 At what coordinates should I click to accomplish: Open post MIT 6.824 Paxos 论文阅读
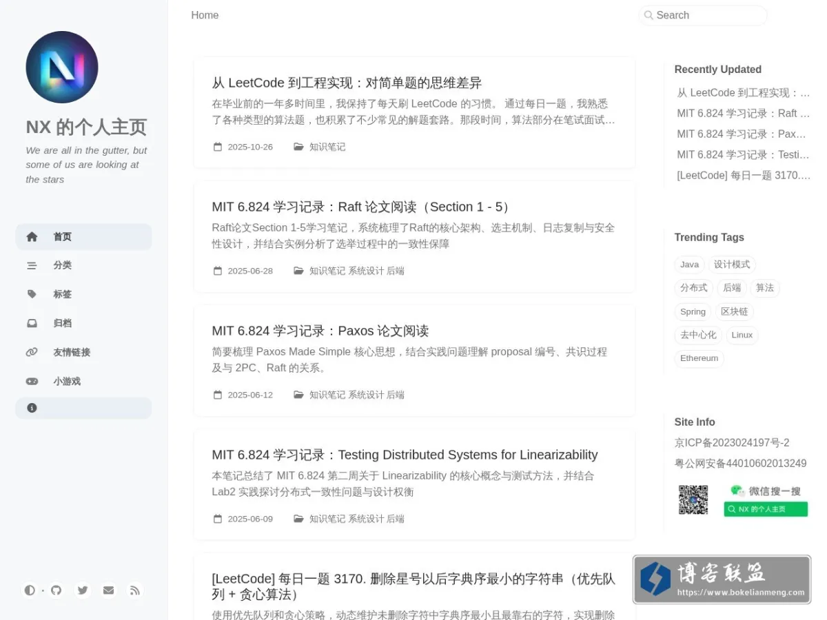(320, 331)
